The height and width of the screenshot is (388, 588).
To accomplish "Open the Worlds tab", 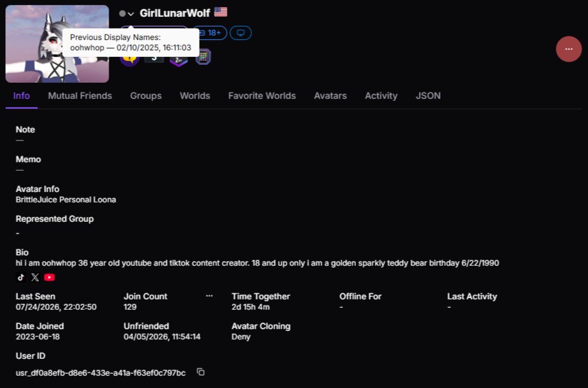I will click(195, 96).
